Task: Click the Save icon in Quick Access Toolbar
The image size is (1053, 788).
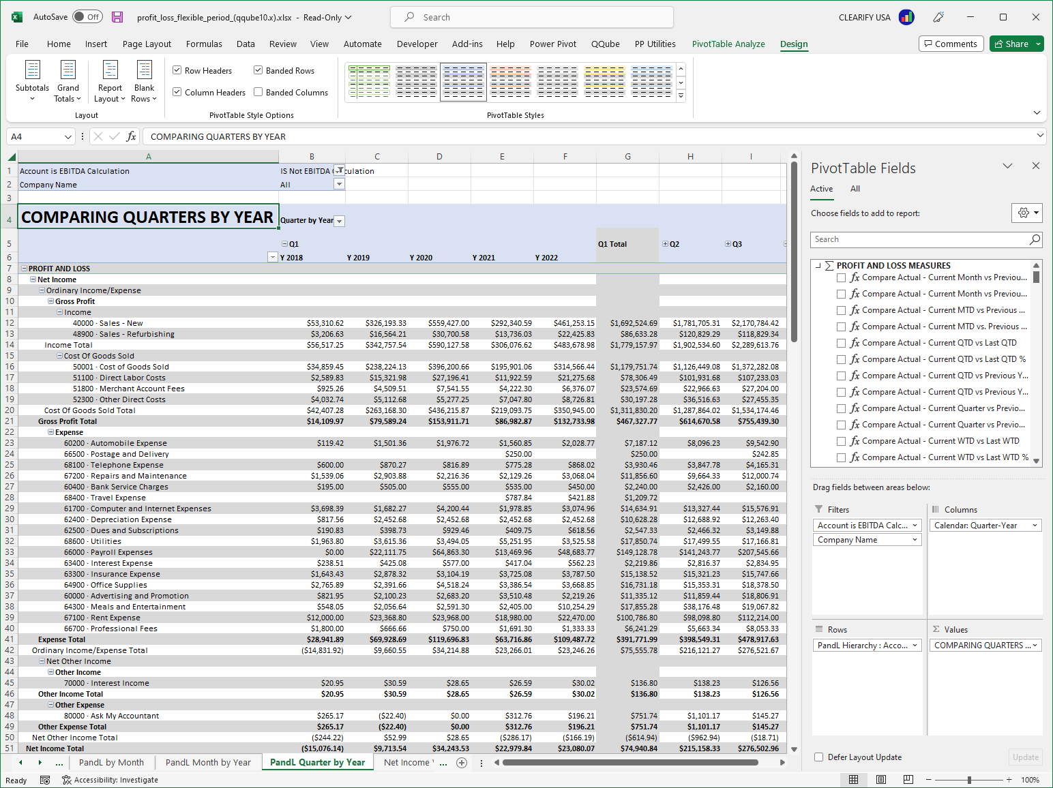Action: (x=117, y=17)
